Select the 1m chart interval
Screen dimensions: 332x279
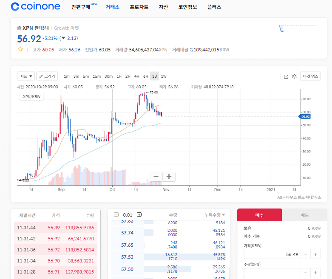[x=67, y=76]
